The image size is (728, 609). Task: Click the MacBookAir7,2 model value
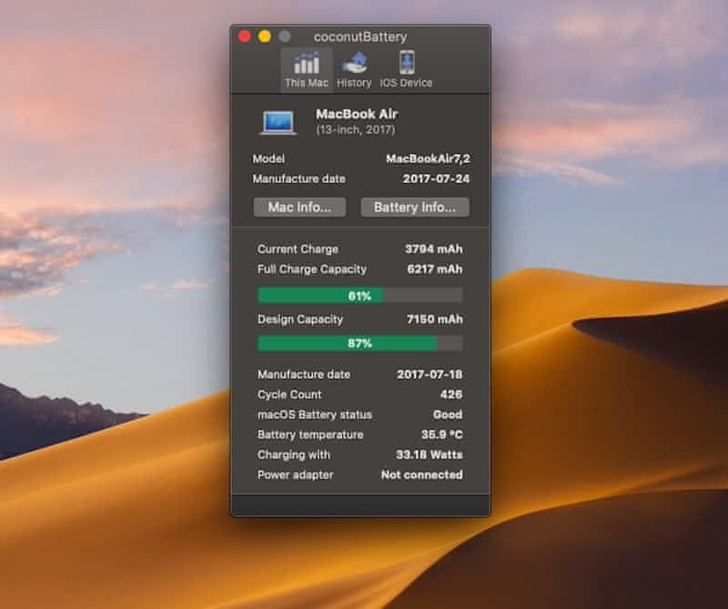click(x=428, y=159)
